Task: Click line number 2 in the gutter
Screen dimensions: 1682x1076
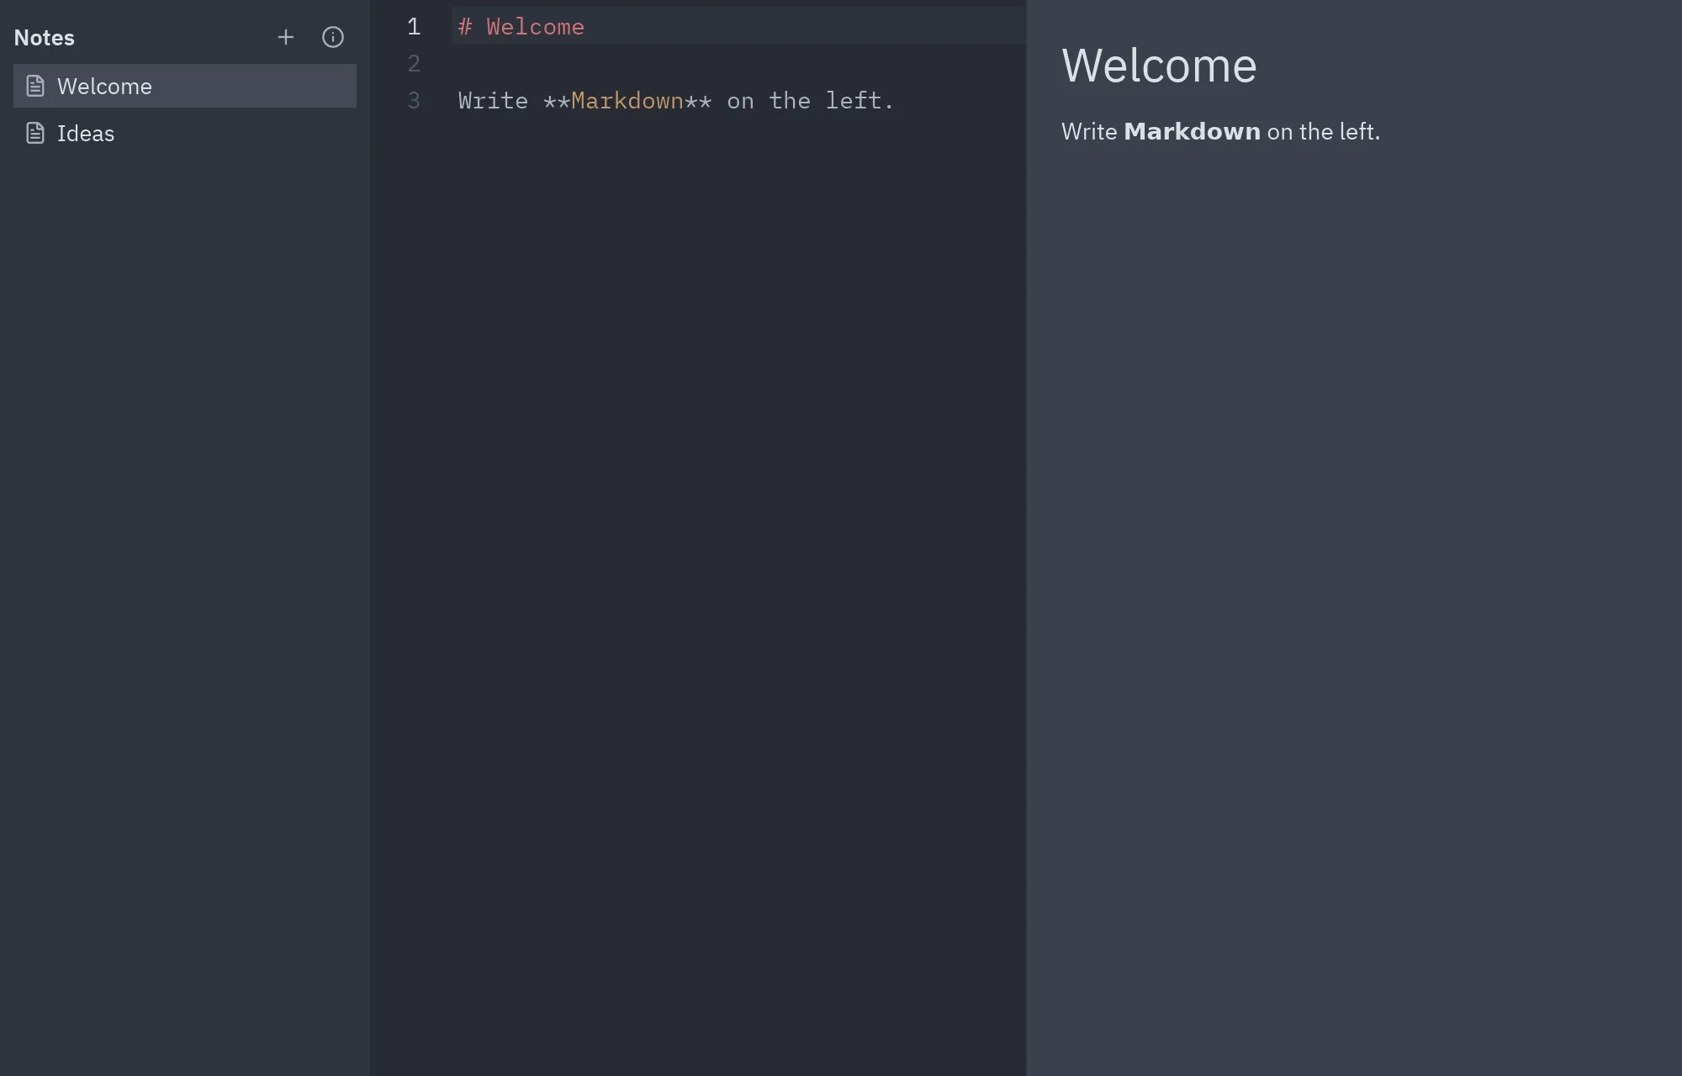Action: pos(414,64)
